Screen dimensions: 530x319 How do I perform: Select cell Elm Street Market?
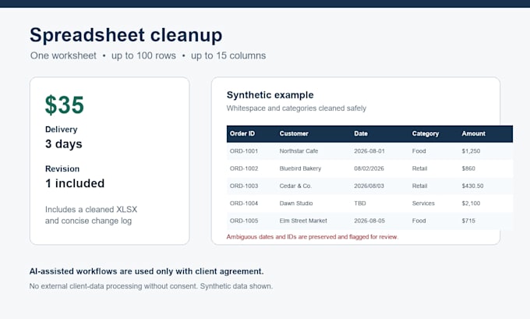click(x=303, y=221)
